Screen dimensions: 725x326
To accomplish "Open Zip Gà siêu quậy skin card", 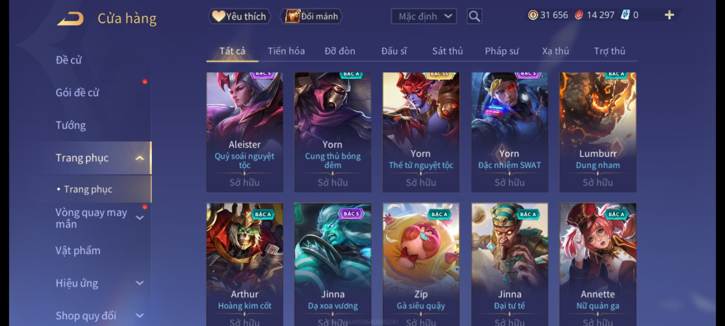I will click(421, 264).
